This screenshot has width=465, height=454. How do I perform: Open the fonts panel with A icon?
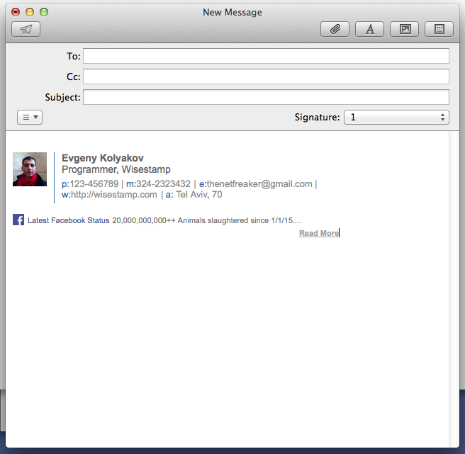[369, 29]
